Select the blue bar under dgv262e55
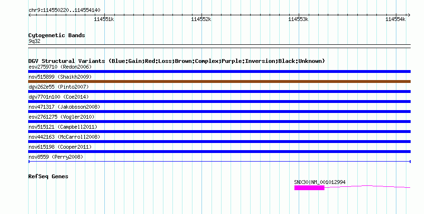Viewport: 424px width, 214px height. click(219, 92)
